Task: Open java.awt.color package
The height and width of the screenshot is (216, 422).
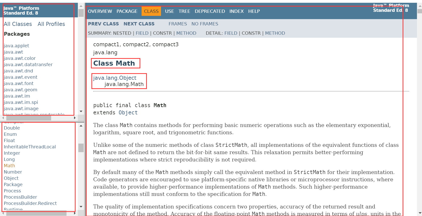Action: pos(20,58)
